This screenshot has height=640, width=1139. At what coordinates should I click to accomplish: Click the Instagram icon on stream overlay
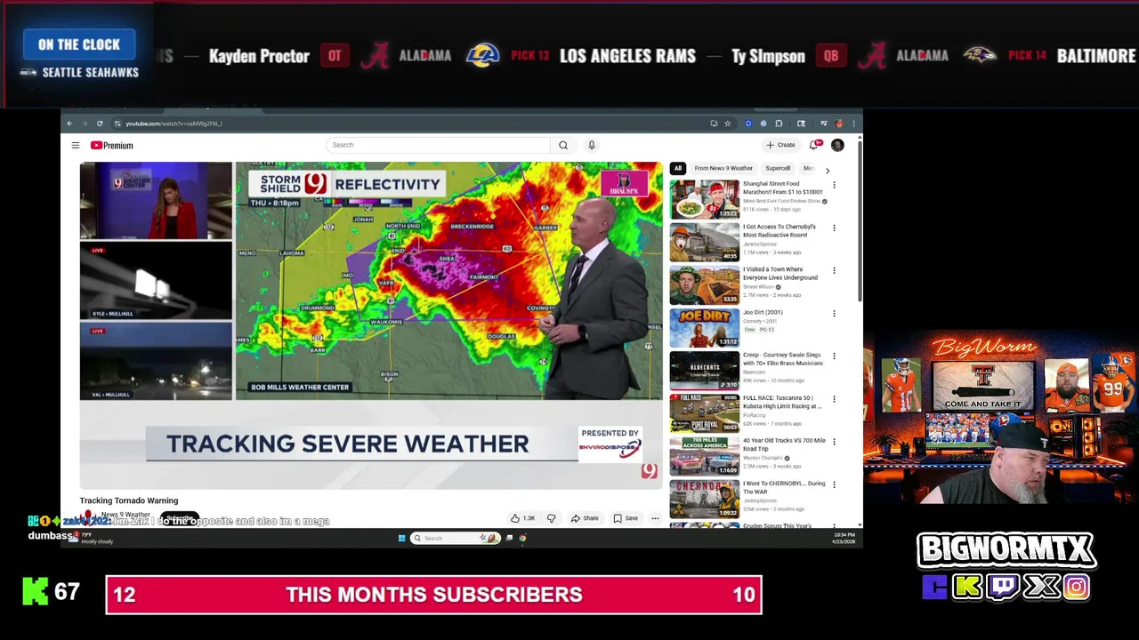click(x=1076, y=587)
